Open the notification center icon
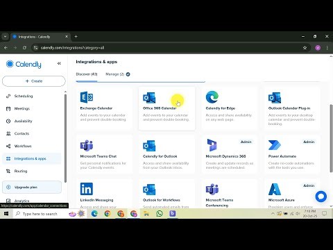333x250 pixels. [x=324, y=214]
